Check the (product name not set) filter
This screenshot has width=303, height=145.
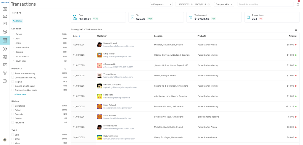(x=12, y=78)
